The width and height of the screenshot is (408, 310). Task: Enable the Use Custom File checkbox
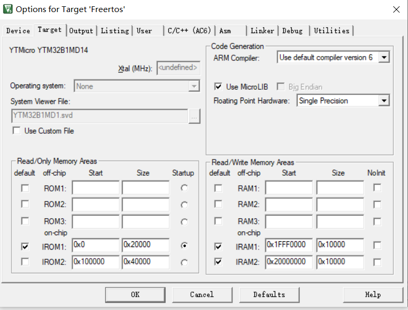(16, 131)
